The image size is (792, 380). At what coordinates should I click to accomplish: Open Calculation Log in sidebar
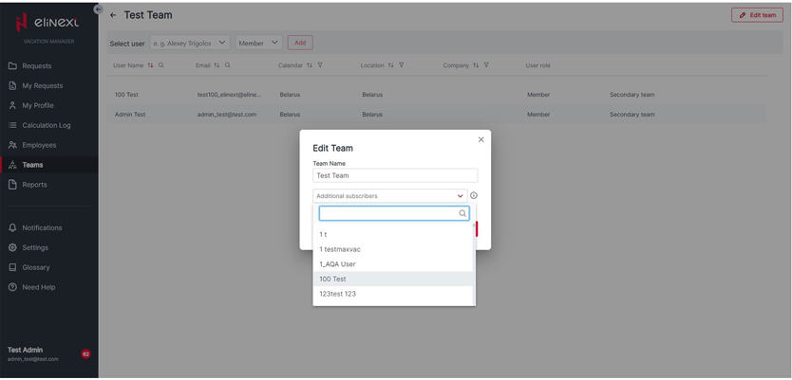coord(46,125)
